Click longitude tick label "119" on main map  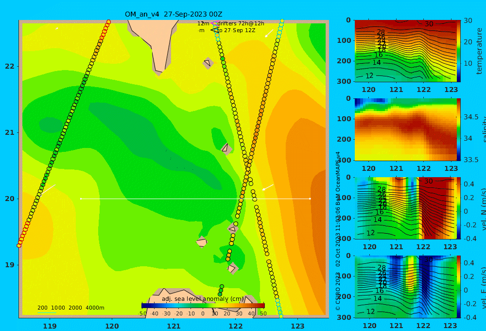click(50, 326)
